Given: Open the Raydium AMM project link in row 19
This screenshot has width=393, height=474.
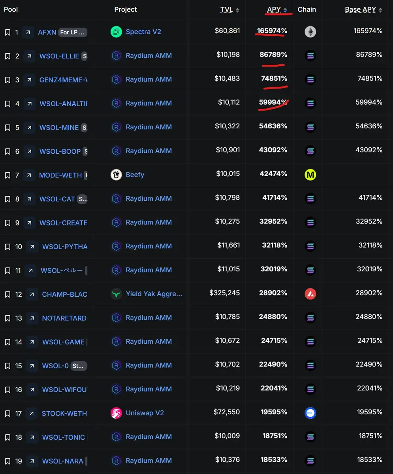Looking at the screenshot, I should pyautogui.click(x=149, y=461).
